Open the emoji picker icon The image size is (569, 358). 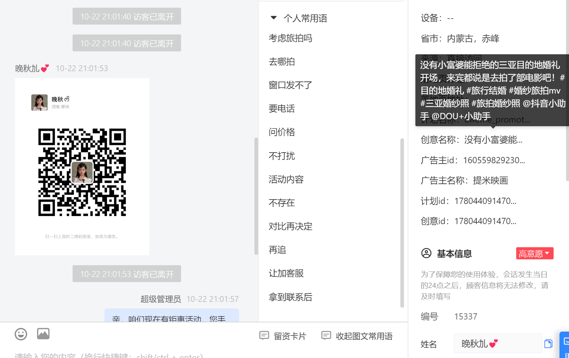pyautogui.click(x=21, y=334)
